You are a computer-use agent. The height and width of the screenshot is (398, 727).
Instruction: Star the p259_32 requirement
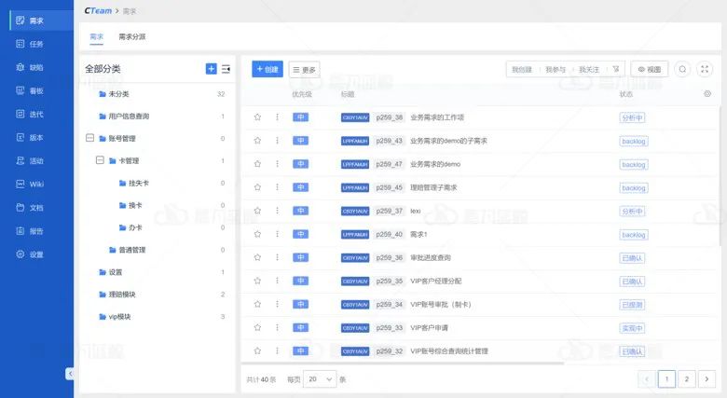tap(257, 350)
